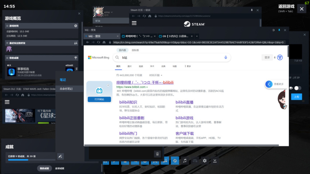Pin the Steam community window
This screenshot has width=310, height=174.
[x=252, y=10]
